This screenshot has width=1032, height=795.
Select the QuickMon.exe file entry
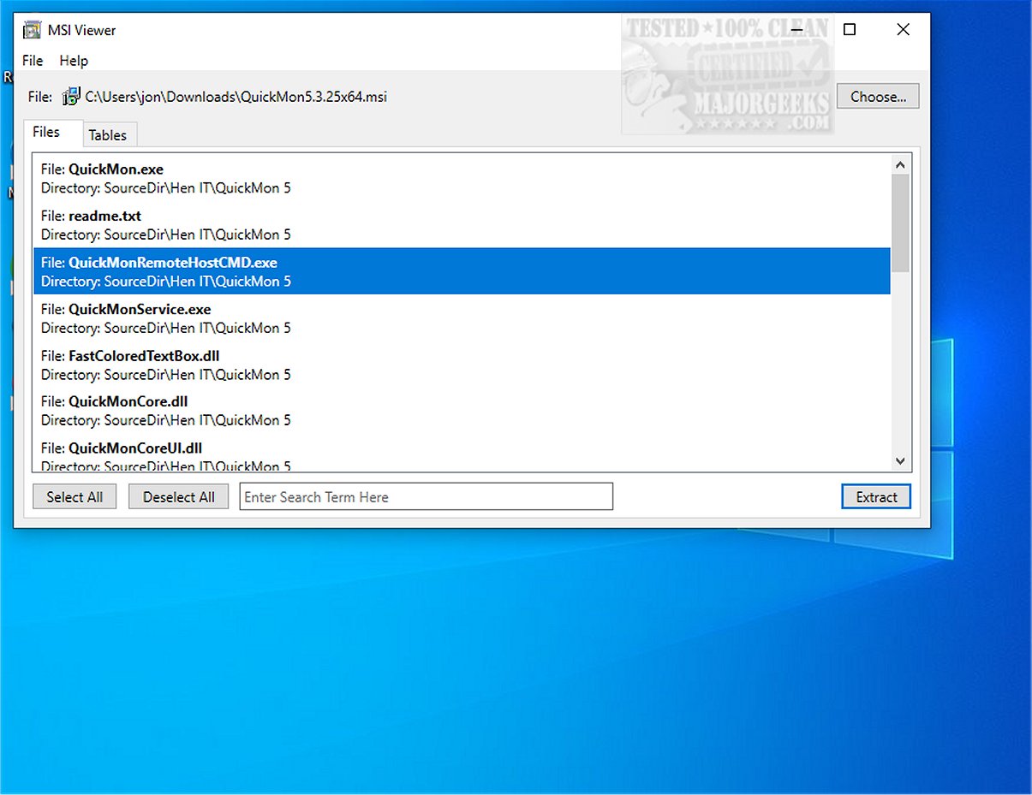pyautogui.click(x=462, y=179)
